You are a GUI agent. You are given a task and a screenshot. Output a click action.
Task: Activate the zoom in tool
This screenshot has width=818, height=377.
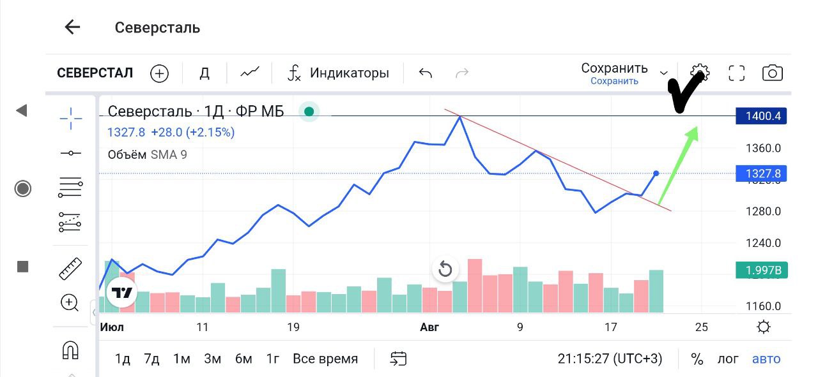(70, 302)
